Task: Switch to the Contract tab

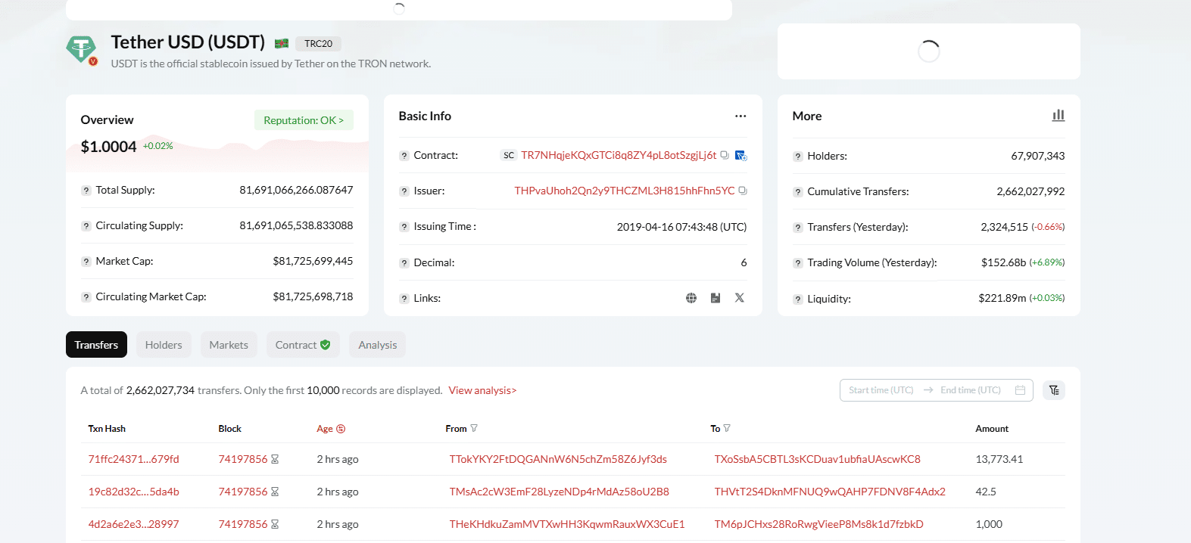Action: [x=303, y=345]
